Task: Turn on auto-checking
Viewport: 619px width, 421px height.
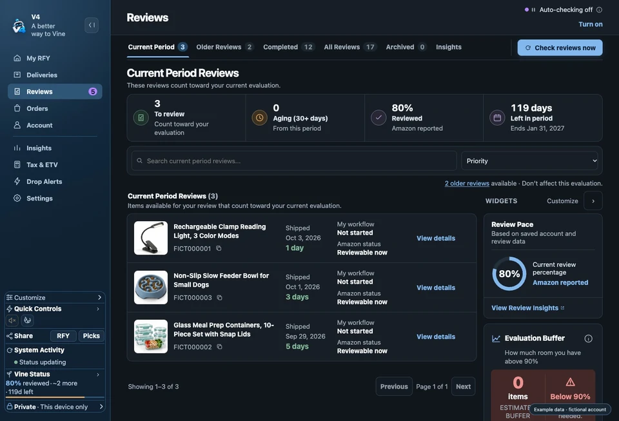Action: (590, 24)
